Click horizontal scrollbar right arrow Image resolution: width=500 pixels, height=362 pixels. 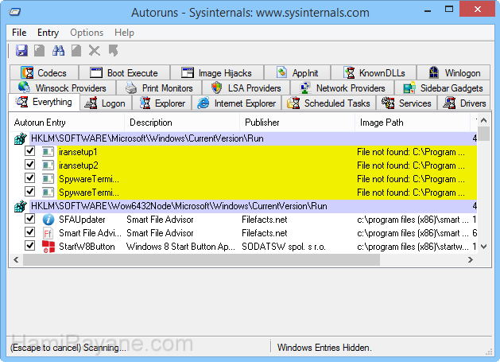click(471, 260)
